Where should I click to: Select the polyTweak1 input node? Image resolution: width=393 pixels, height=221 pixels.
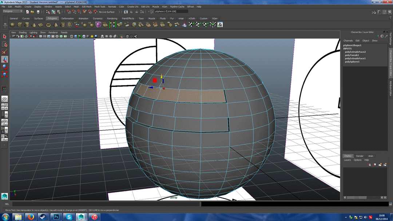click(352, 55)
